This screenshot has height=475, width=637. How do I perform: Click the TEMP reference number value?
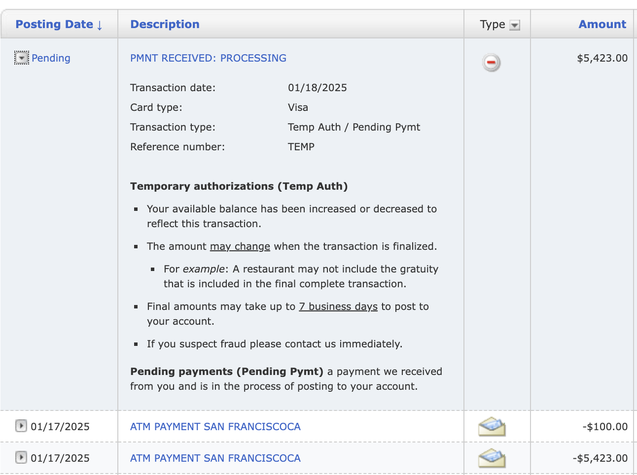coord(301,146)
